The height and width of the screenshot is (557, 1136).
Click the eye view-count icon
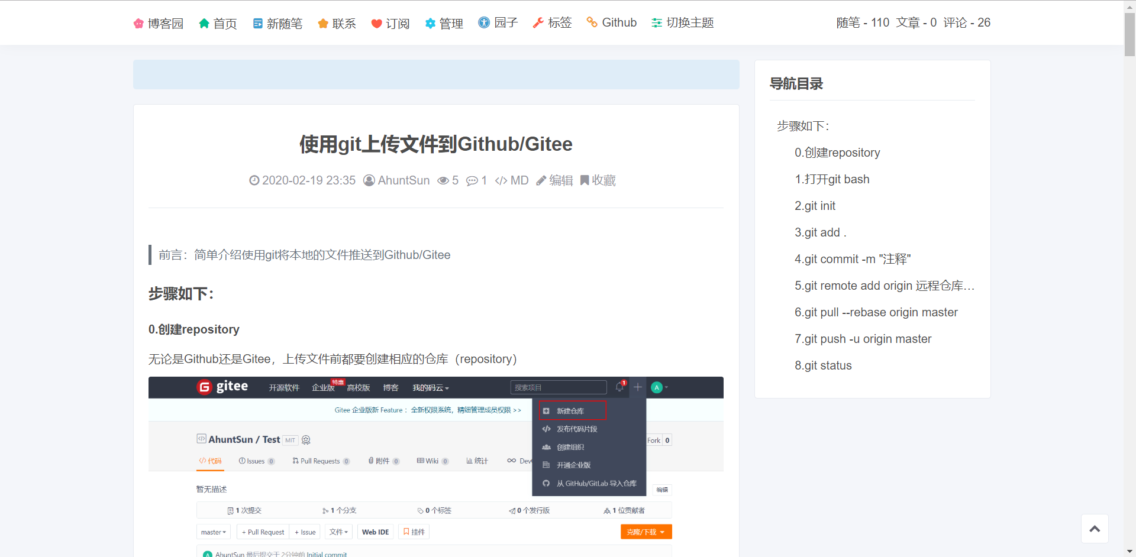(x=443, y=180)
